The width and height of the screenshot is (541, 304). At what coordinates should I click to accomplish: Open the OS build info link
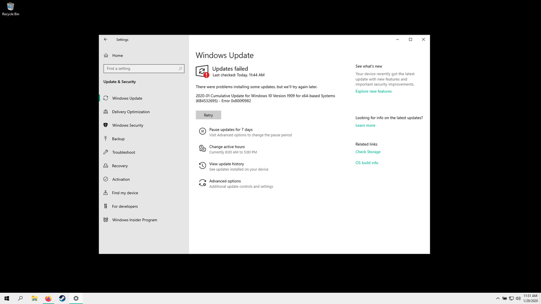coord(367,163)
